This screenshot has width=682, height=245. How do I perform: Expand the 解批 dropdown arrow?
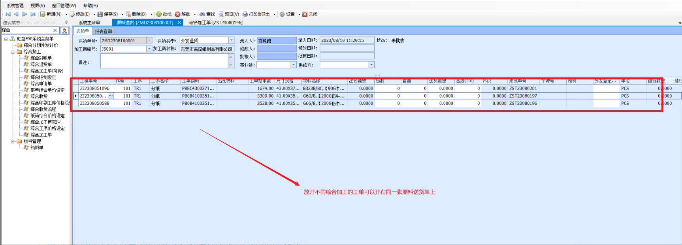195,14
